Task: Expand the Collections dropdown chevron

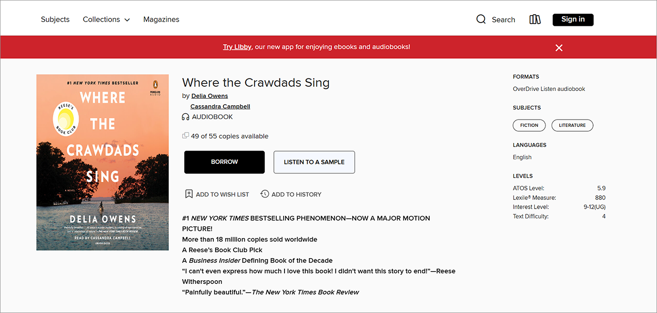Action: coord(127,20)
